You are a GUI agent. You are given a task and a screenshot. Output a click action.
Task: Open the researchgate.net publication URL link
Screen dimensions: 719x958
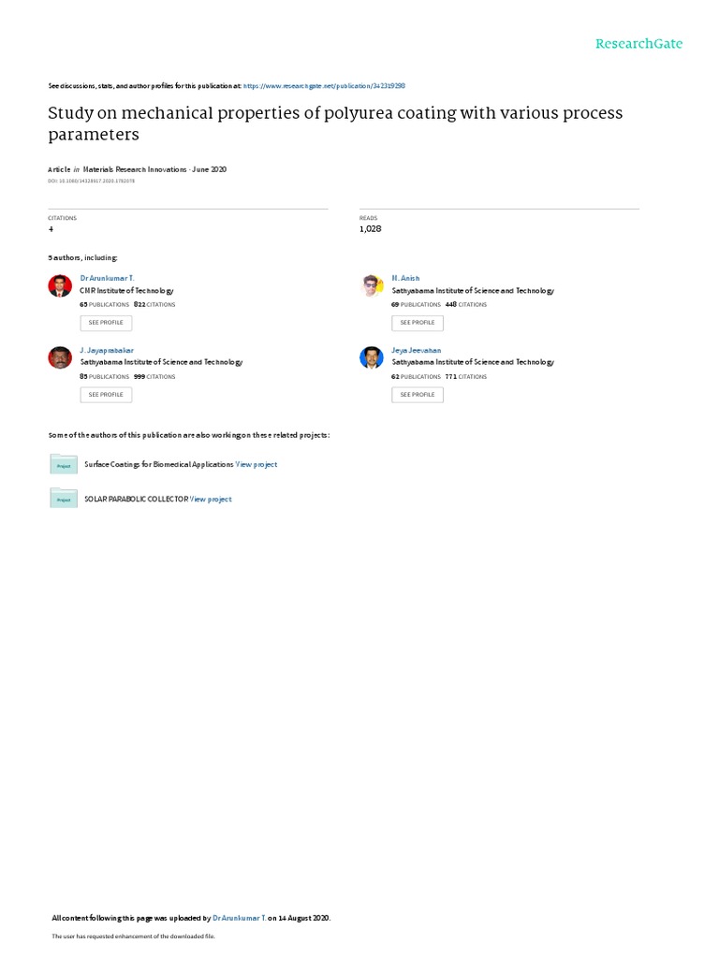pos(324,86)
